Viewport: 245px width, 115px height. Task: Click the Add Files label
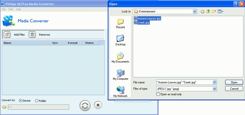click(x=19, y=35)
